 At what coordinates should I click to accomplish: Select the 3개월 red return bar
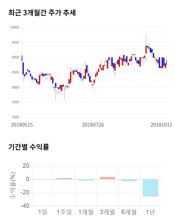(x=107, y=178)
